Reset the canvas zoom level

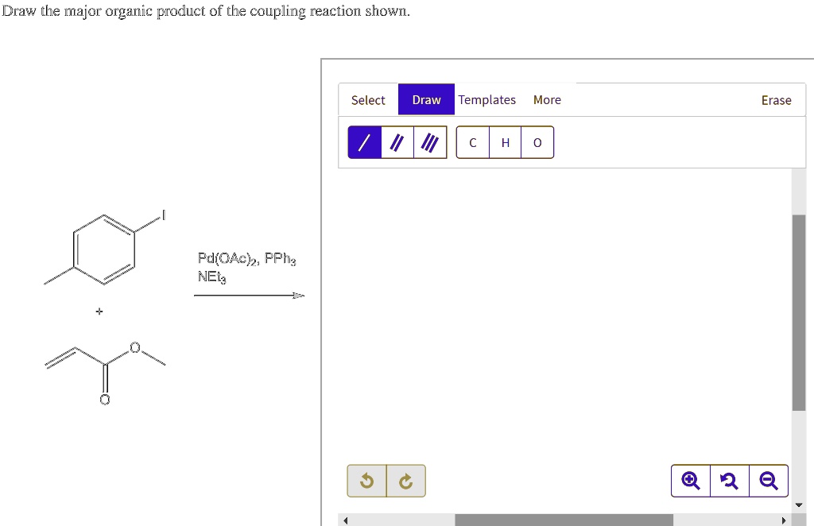pyautogui.click(x=730, y=481)
